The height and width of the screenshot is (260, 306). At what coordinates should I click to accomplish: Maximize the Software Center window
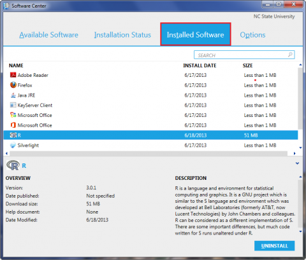tap(279, 4)
